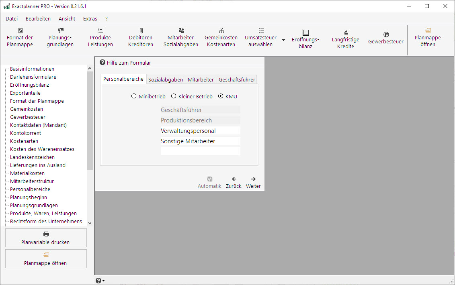Click Planmappe öffnen in top toolbar

[428, 37]
